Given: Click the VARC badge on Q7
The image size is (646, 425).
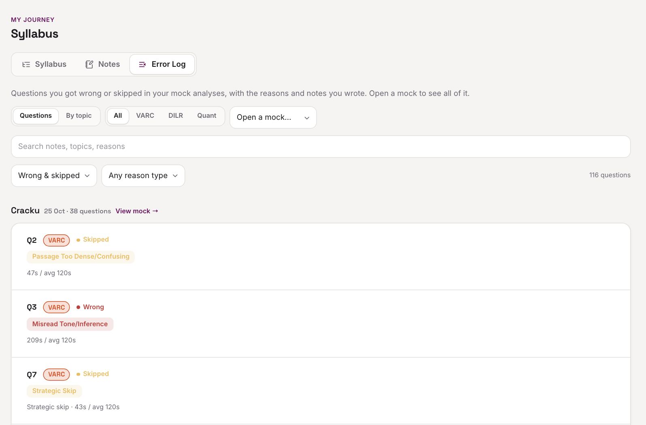Looking at the screenshot, I should [x=56, y=374].
